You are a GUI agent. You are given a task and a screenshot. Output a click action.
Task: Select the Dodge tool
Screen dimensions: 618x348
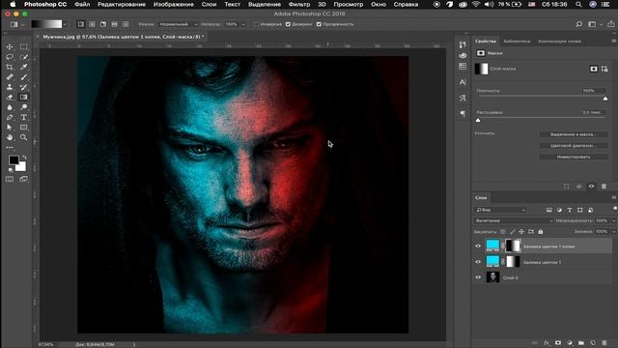[23, 107]
